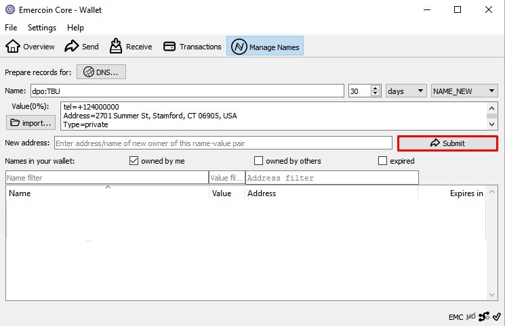Open the File menu
Image resolution: width=505 pixels, height=326 pixels.
pyautogui.click(x=11, y=28)
